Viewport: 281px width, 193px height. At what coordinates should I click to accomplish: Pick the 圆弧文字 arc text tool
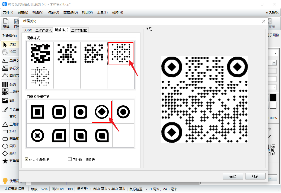pyautogui.click(x=10, y=76)
